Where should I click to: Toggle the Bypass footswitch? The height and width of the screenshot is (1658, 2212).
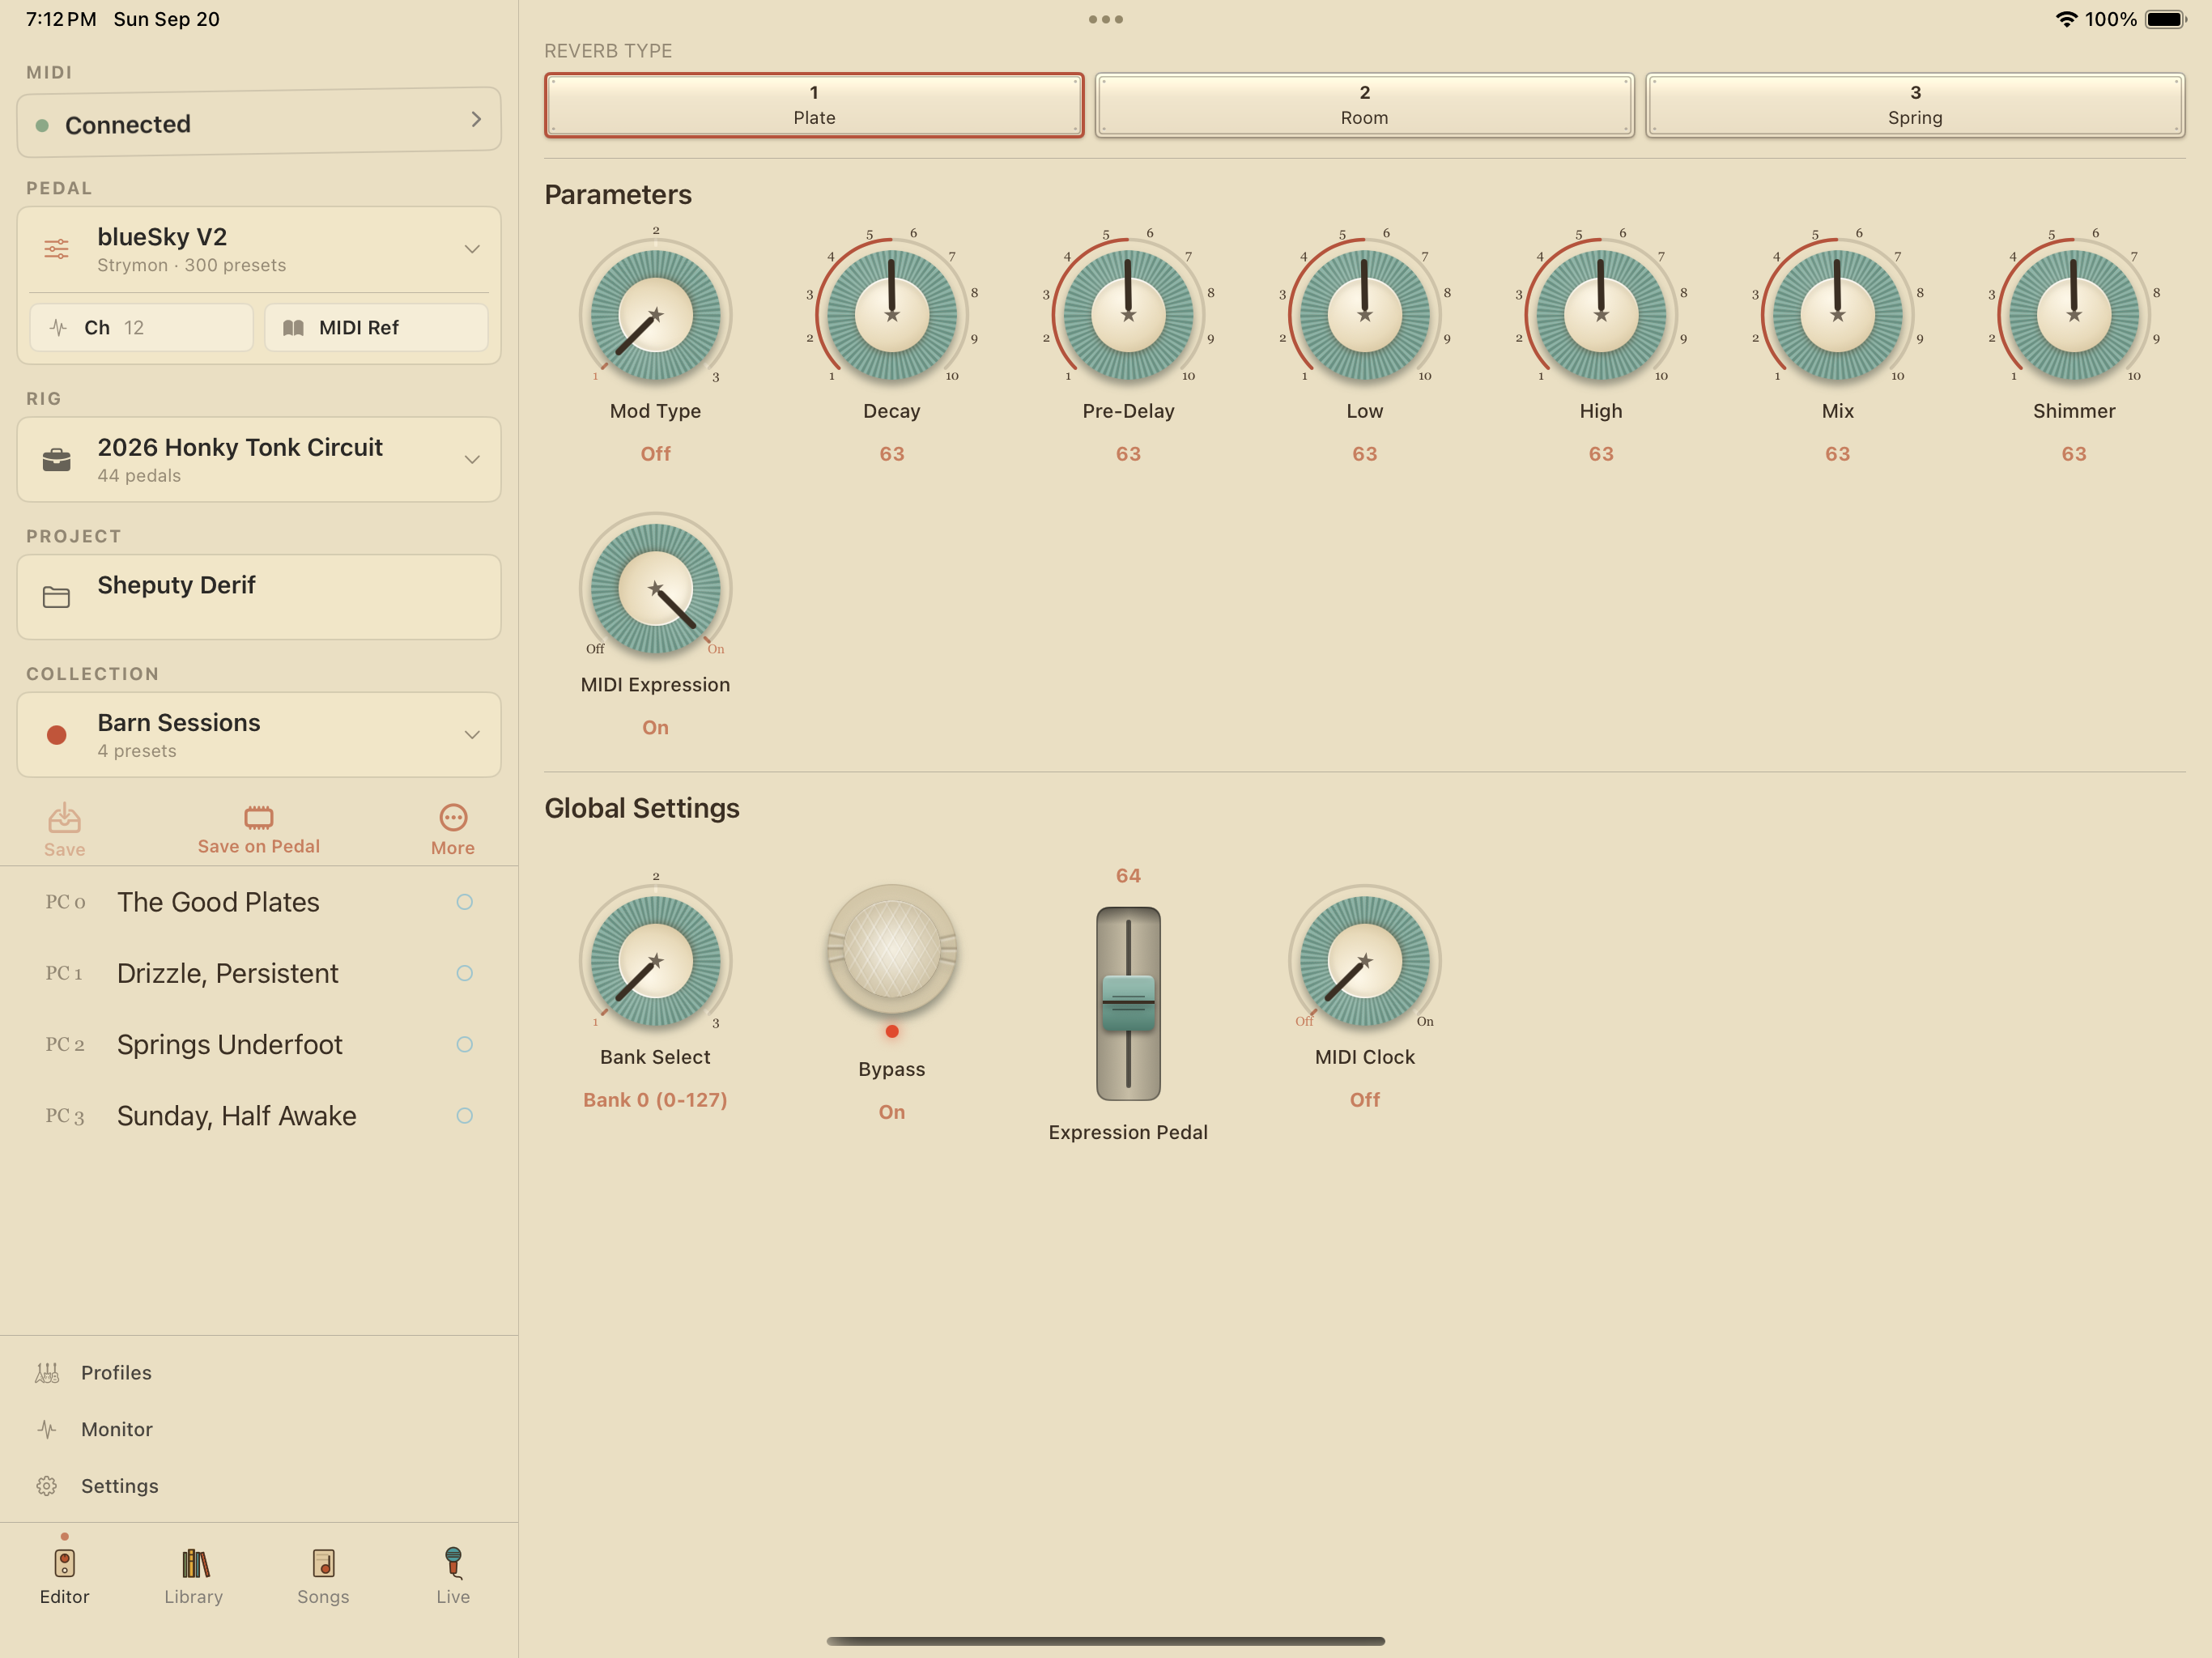click(892, 948)
